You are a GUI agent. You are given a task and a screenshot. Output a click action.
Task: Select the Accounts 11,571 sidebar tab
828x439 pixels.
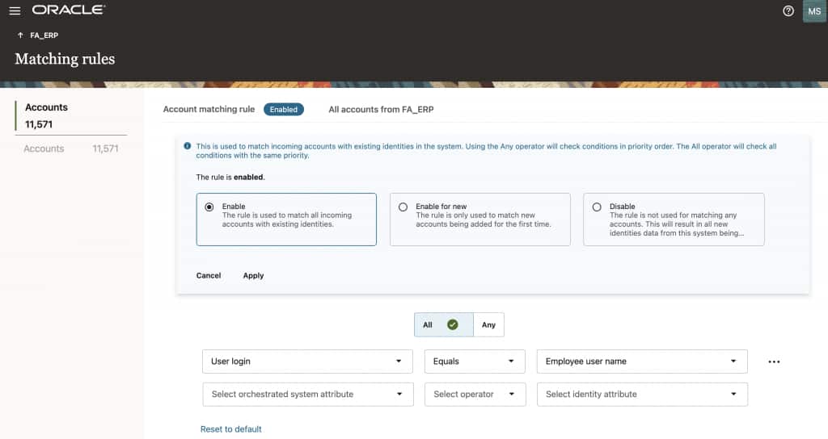(71, 115)
